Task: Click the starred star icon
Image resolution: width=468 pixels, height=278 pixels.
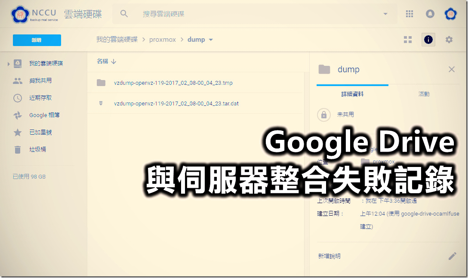Action: click(18, 132)
